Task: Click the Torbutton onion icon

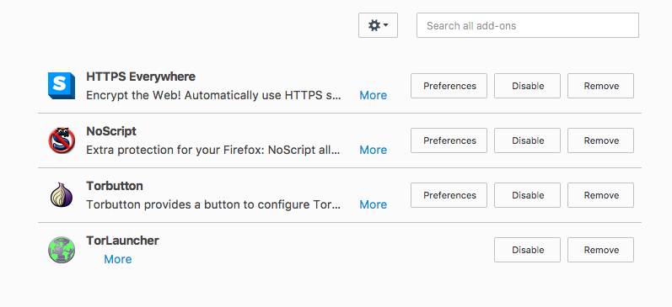Action: [x=62, y=195]
